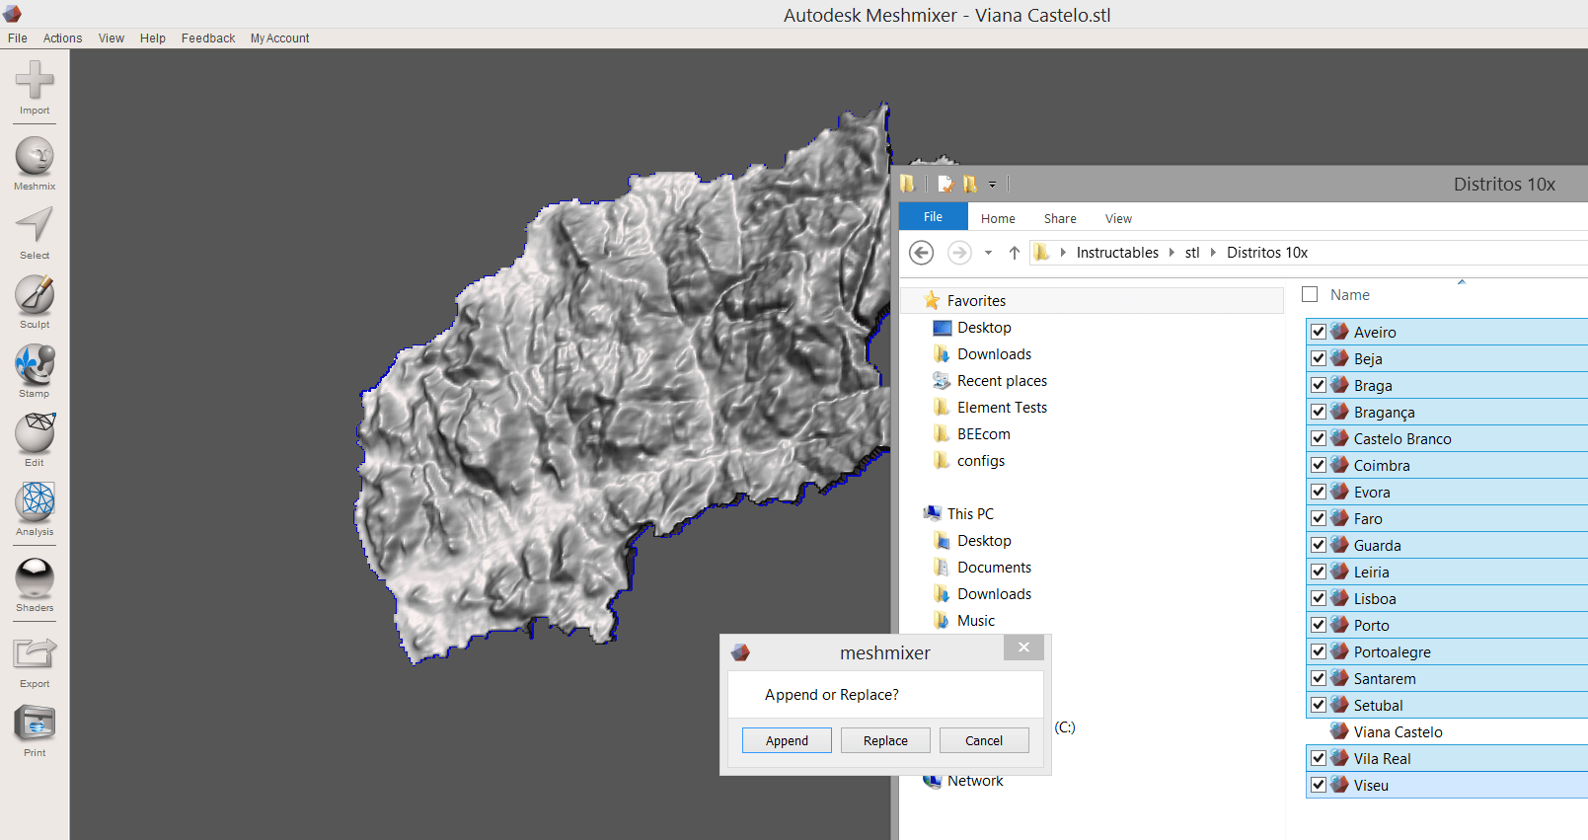This screenshot has height=840, width=1588.
Task: Uncheck the Beja file checkbox
Action: tap(1319, 358)
